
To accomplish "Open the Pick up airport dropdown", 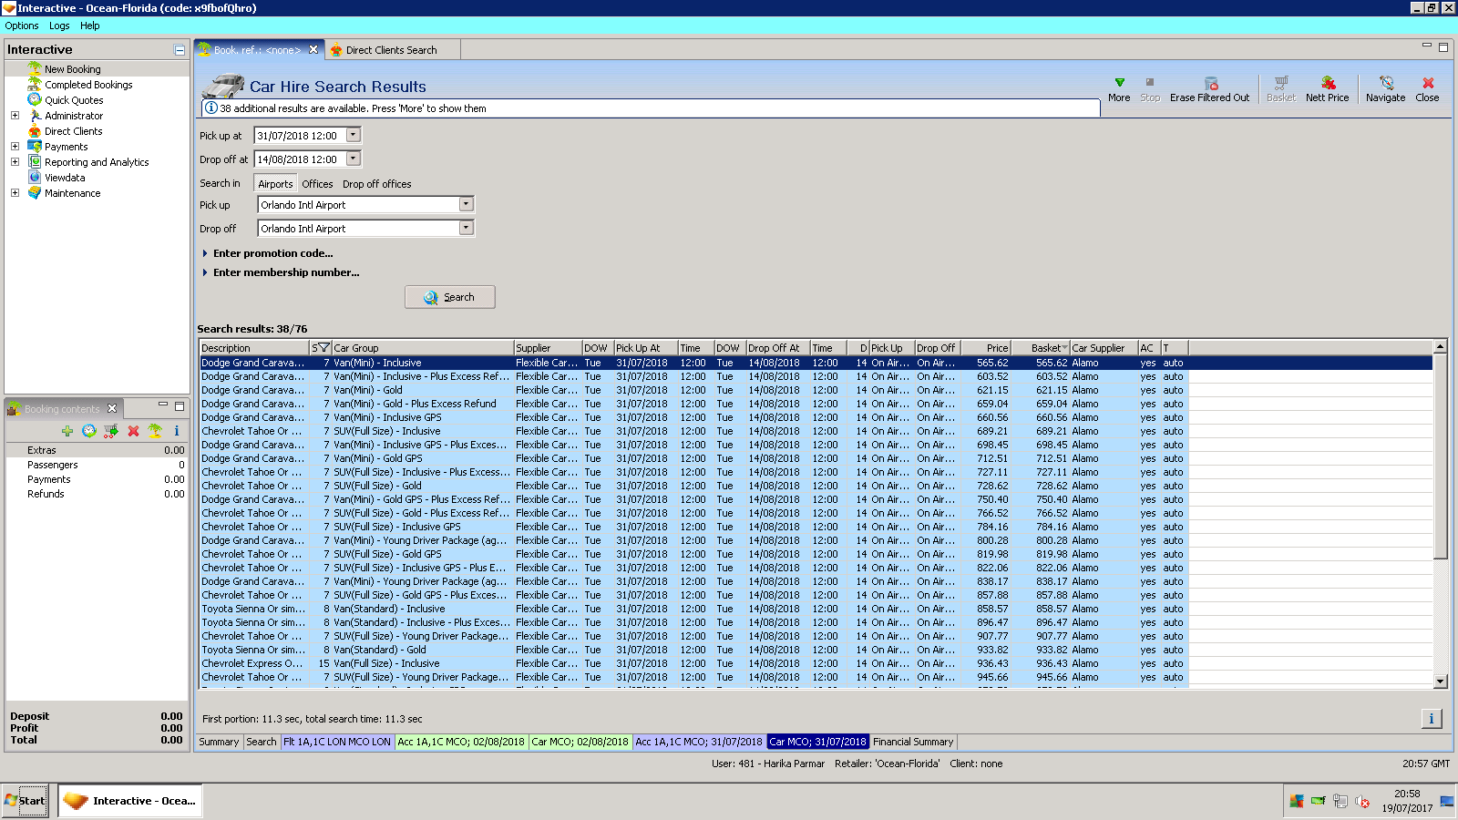I will click(466, 205).
